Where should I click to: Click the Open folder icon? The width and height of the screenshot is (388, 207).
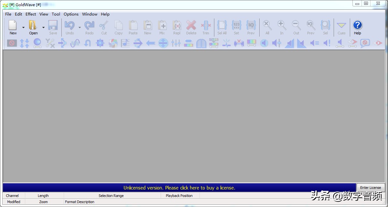[33, 27]
